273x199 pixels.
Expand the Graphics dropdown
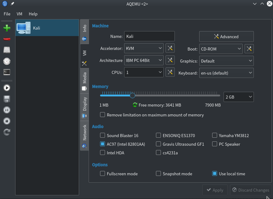[226, 61]
